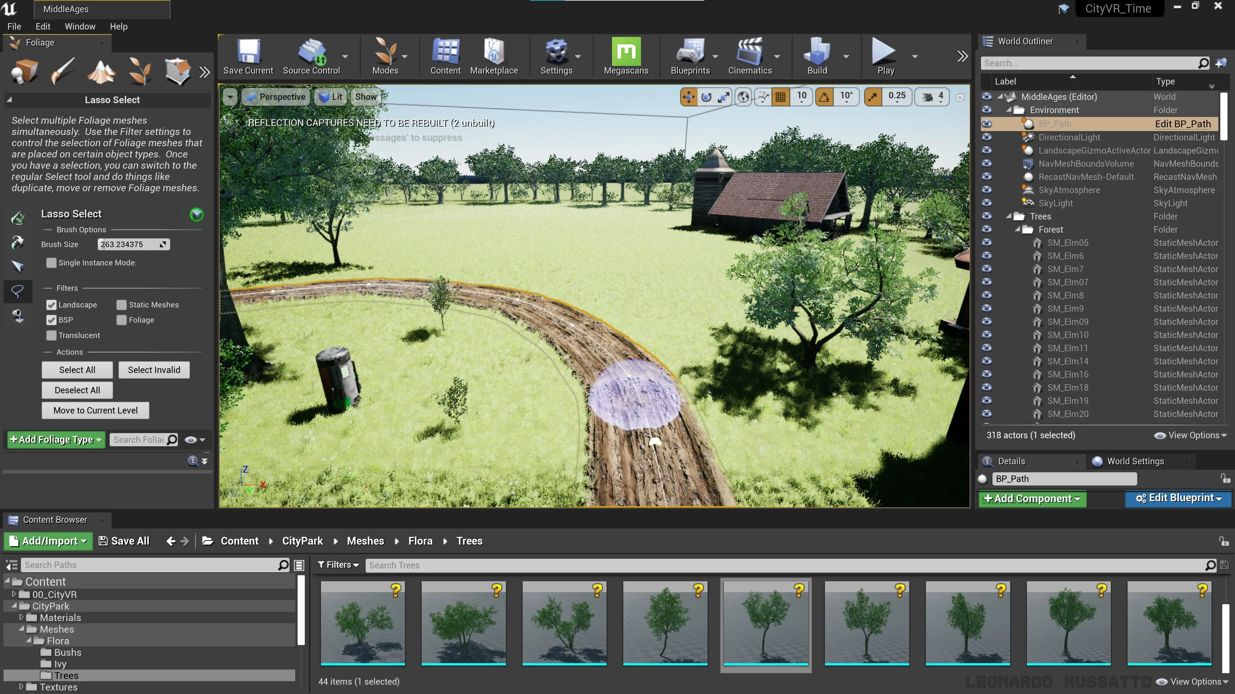Open the Window menu
Screen dimensions: 1235x694
(79, 26)
